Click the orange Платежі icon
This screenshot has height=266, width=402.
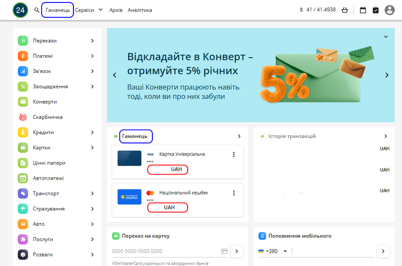[23, 56]
